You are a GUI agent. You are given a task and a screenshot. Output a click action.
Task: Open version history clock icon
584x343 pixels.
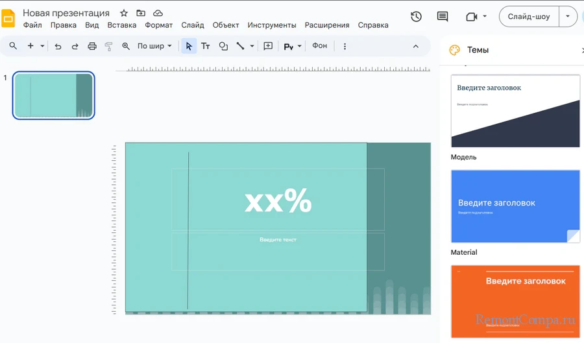pyautogui.click(x=416, y=17)
